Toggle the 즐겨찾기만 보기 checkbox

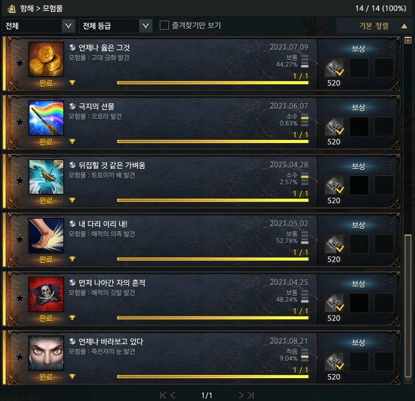[x=164, y=25]
